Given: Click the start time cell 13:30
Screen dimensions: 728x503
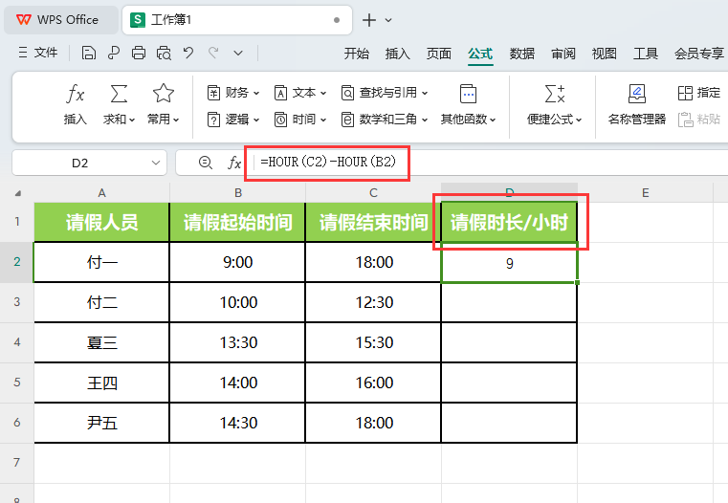Looking at the screenshot, I should (237, 342).
